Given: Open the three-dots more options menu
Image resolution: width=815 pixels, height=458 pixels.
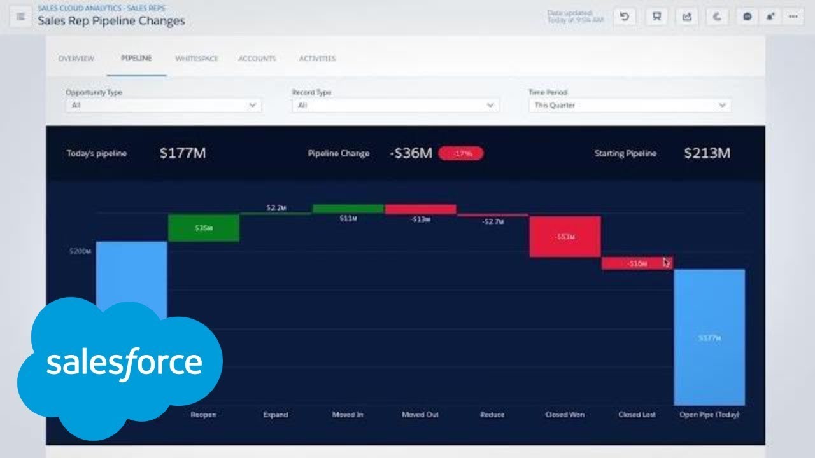Looking at the screenshot, I should 793,17.
